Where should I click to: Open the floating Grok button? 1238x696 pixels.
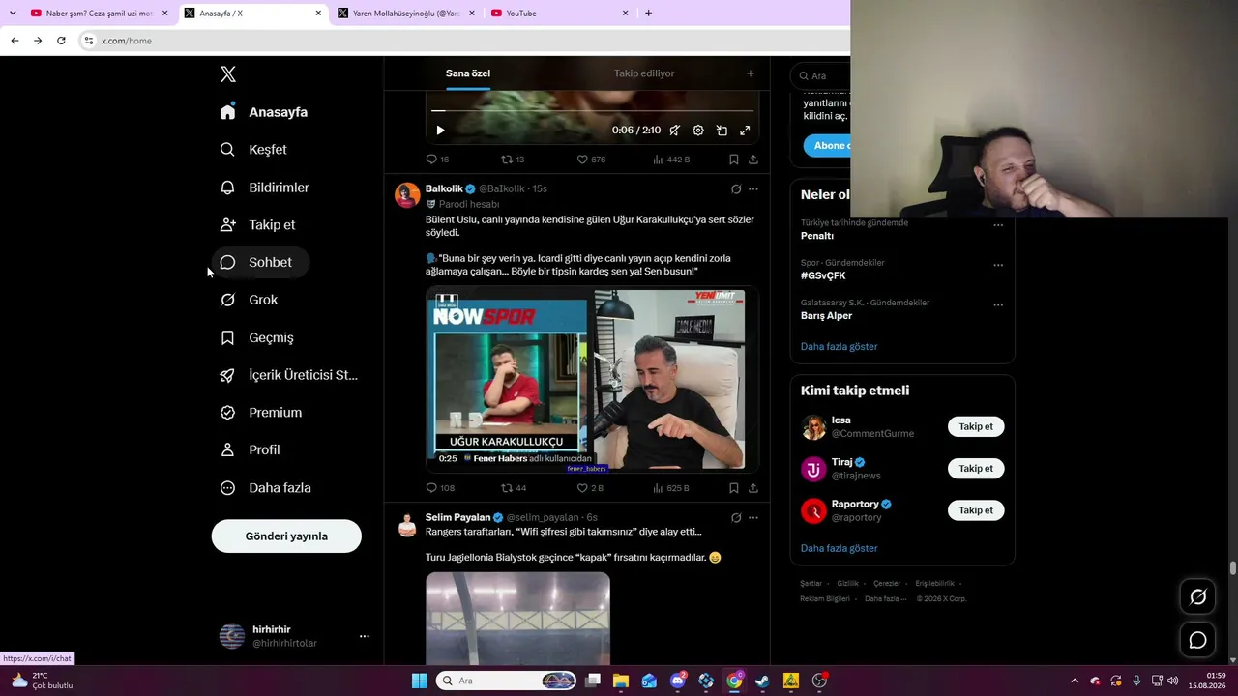[x=1197, y=597]
